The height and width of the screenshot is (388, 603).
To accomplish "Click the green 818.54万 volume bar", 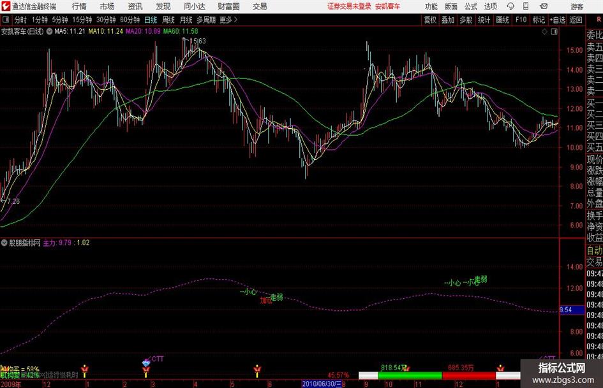I will click(x=410, y=375).
